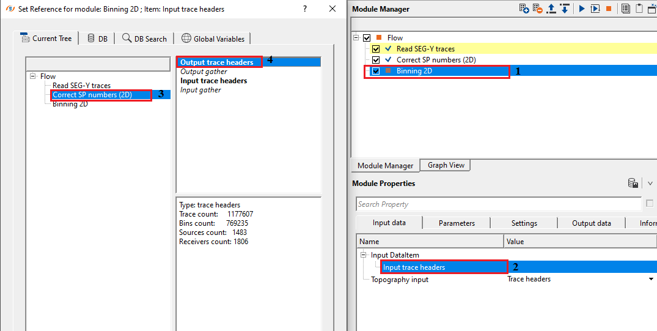Switch to the DB Search tab
The height and width of the screenshot is (331, 657).
coord(144,39)
